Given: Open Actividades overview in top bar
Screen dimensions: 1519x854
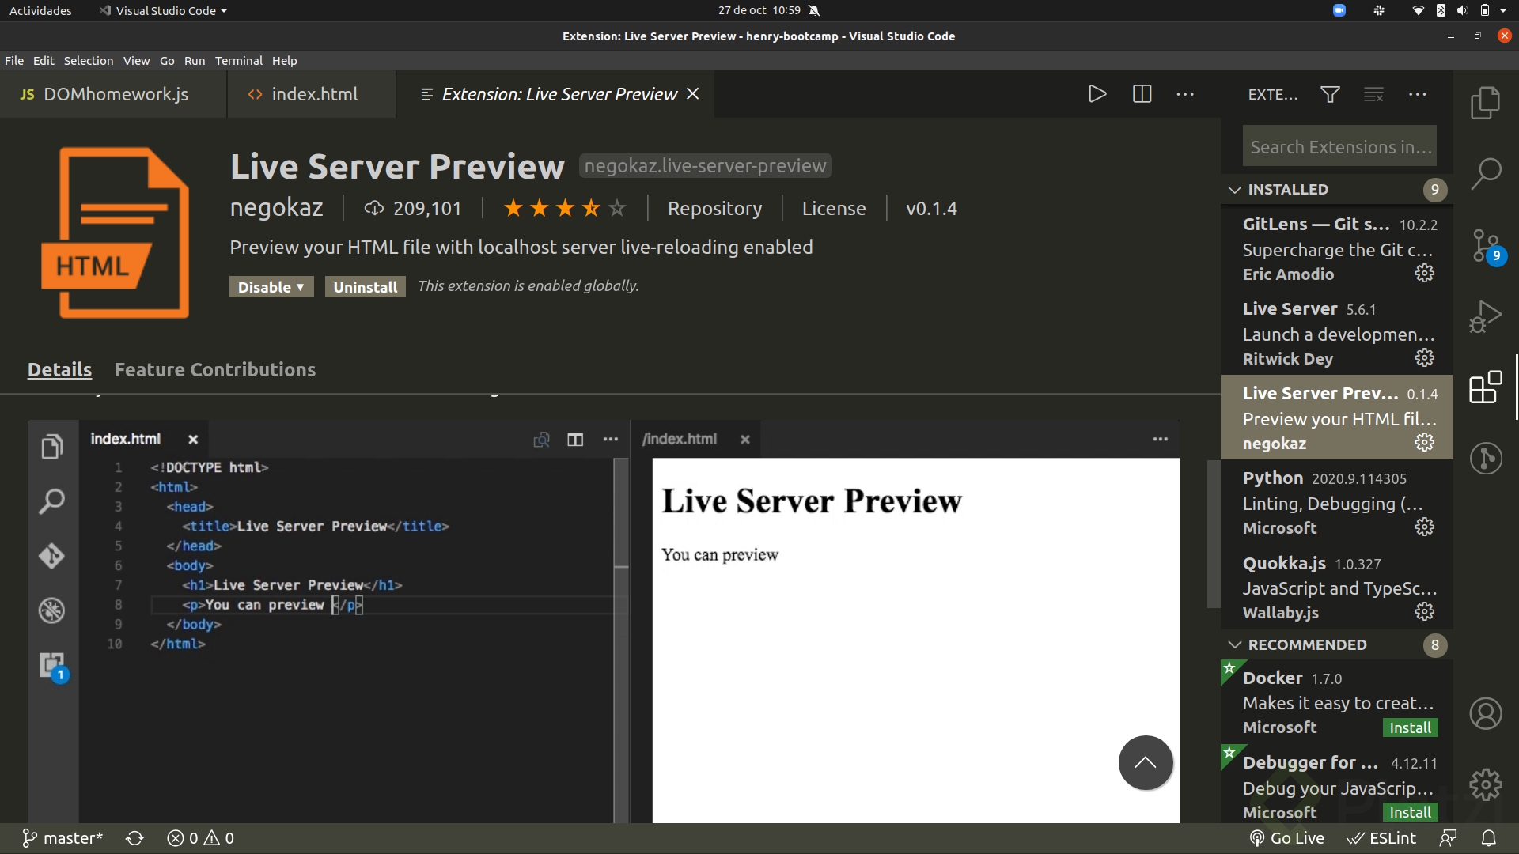Looking at the screenshot, I should [40, 11].
